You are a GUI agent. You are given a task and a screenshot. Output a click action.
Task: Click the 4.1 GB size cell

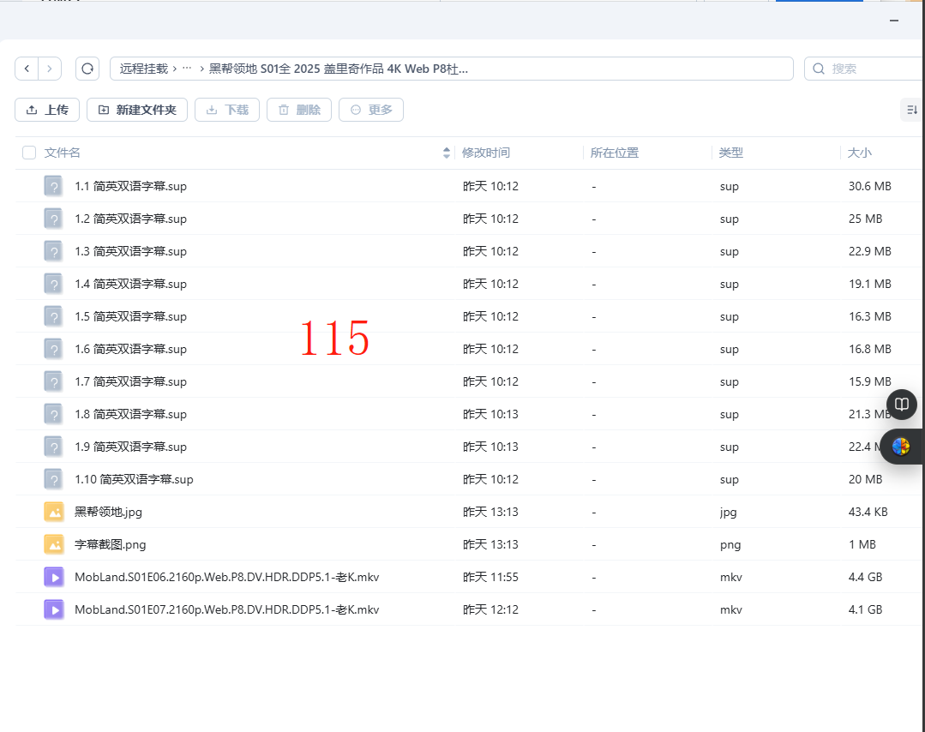[x=865, y=609]
